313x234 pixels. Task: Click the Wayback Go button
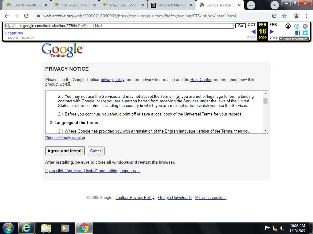(x=241, y=26)
